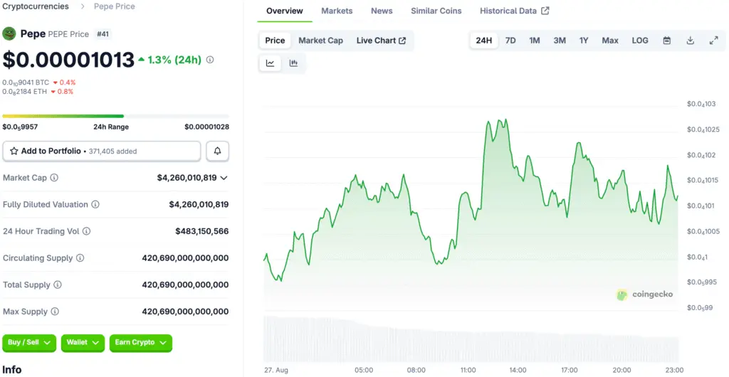Open Circulating Supply info icon
Image resolution: width=729 pixels, height=377 pixels.
(80, 258)
